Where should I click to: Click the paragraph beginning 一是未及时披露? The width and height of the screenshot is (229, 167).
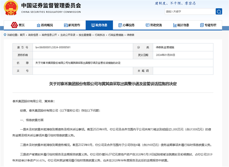pyautogui.click(x=112, y=132)
